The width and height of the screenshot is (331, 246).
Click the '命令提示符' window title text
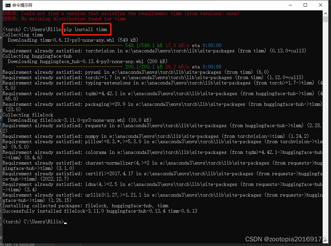(x=22, y=5)
